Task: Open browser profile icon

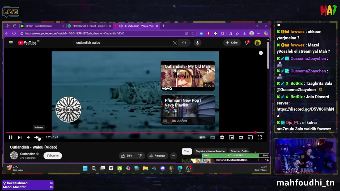Action: (x=252, y=33)
